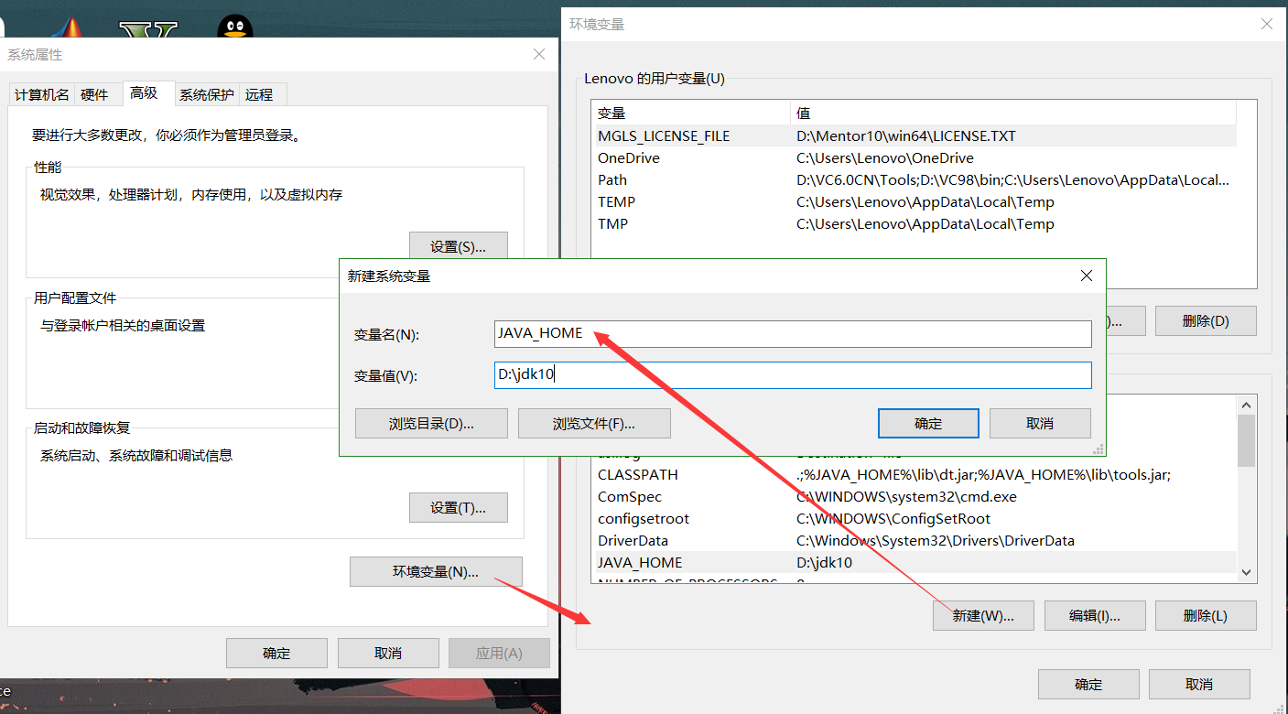Open the 系统保护 tab

(206, 94)
